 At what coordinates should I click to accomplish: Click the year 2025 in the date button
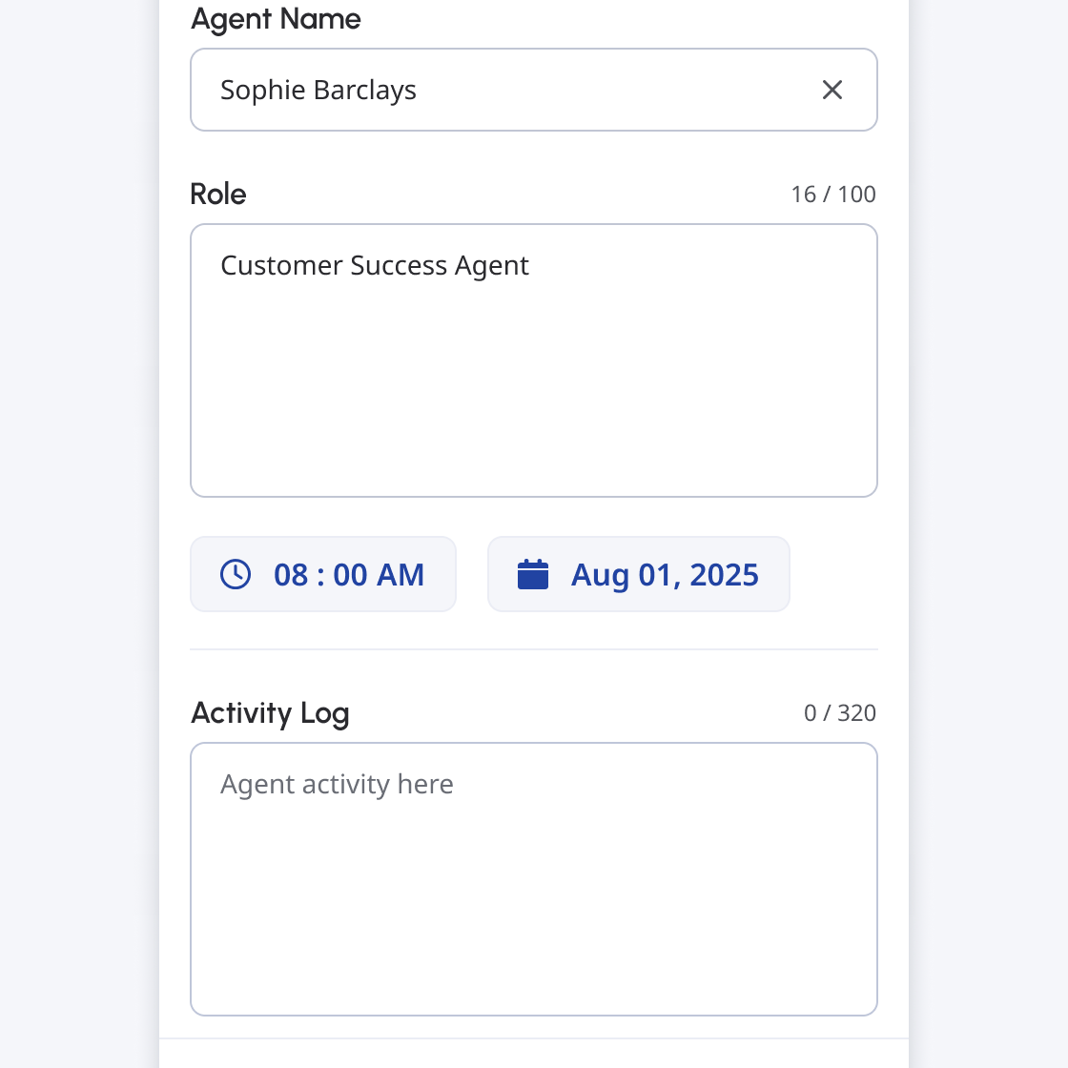724,575
